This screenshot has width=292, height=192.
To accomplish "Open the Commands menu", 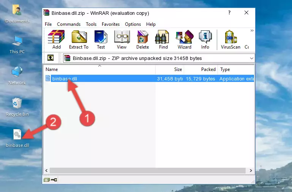I will [69, 24].
